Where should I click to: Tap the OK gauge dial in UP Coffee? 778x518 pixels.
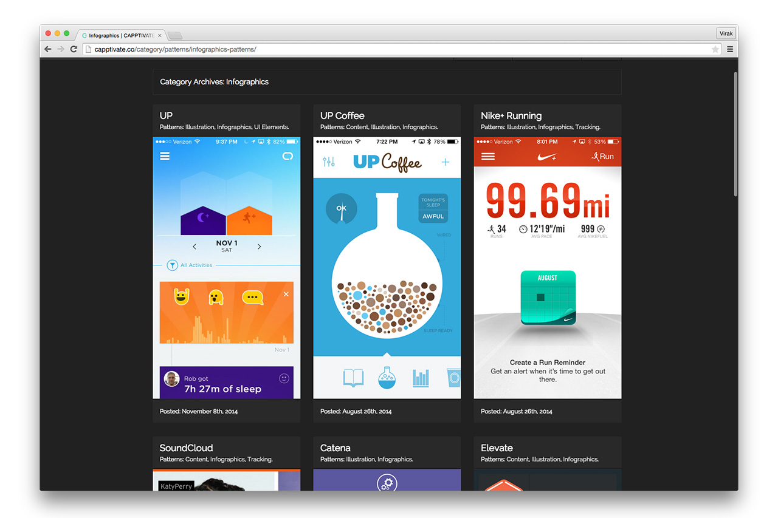[x=341, y=208]
